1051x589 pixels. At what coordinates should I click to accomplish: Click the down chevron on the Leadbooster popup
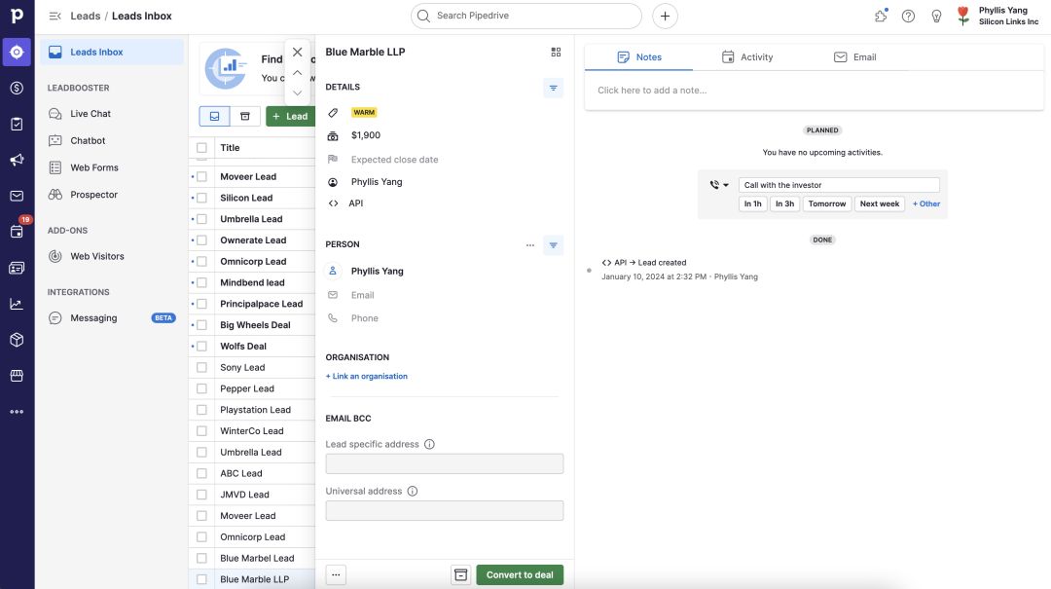297,92
